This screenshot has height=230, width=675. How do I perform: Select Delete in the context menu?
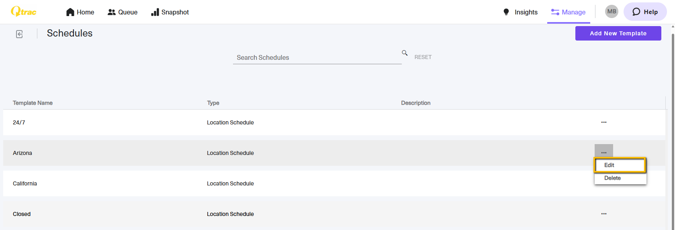(620, 178)
